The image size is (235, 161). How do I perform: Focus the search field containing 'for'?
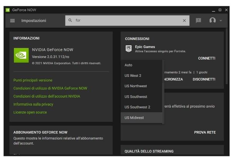pyautogui.click(x=127, y=20)
